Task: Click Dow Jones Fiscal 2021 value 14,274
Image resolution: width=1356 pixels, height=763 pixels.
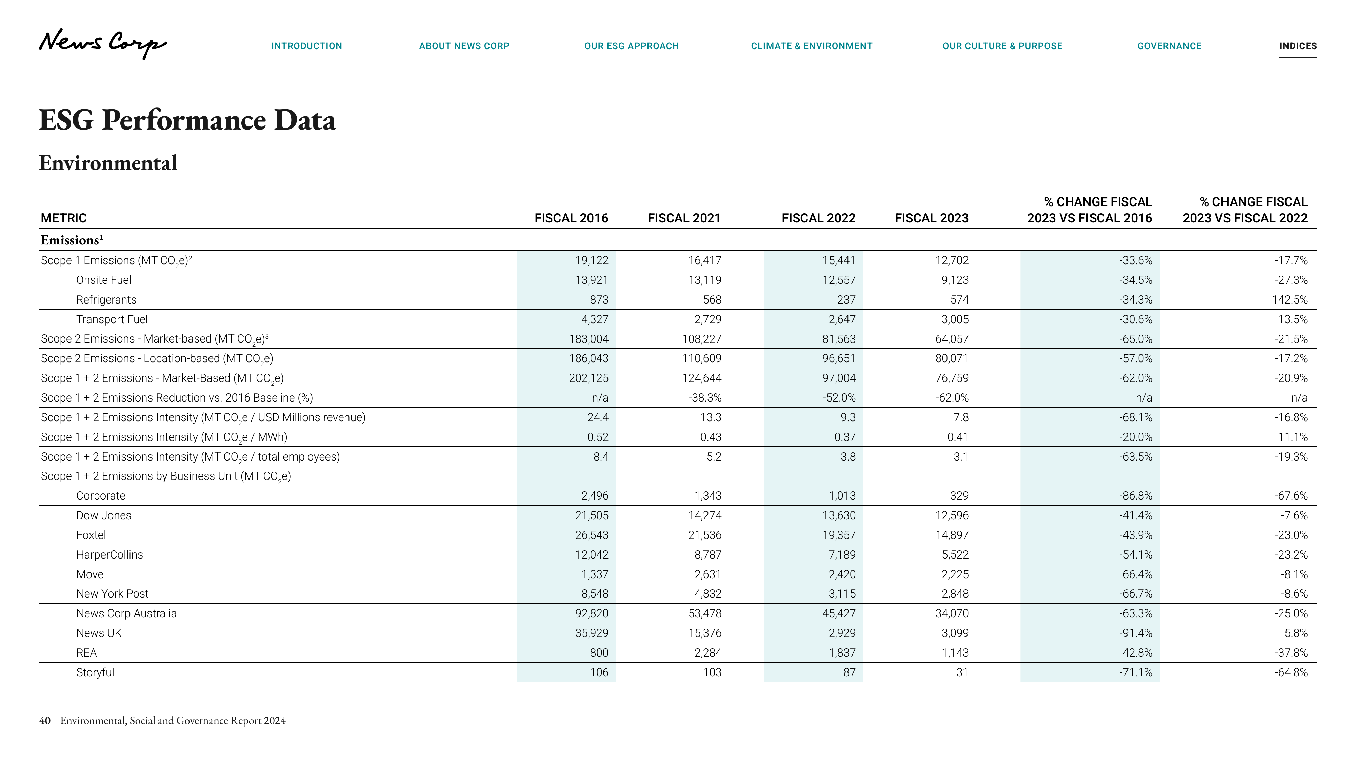Action: (x=705, y=515)
